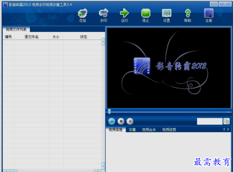
Task: Click the video seek slider handle
Action: click(109, 112)
